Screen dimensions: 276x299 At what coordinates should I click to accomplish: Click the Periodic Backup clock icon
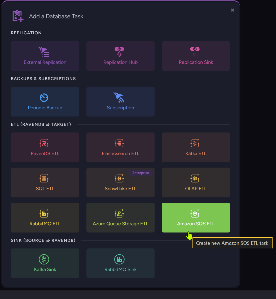[x=44, y=97]
